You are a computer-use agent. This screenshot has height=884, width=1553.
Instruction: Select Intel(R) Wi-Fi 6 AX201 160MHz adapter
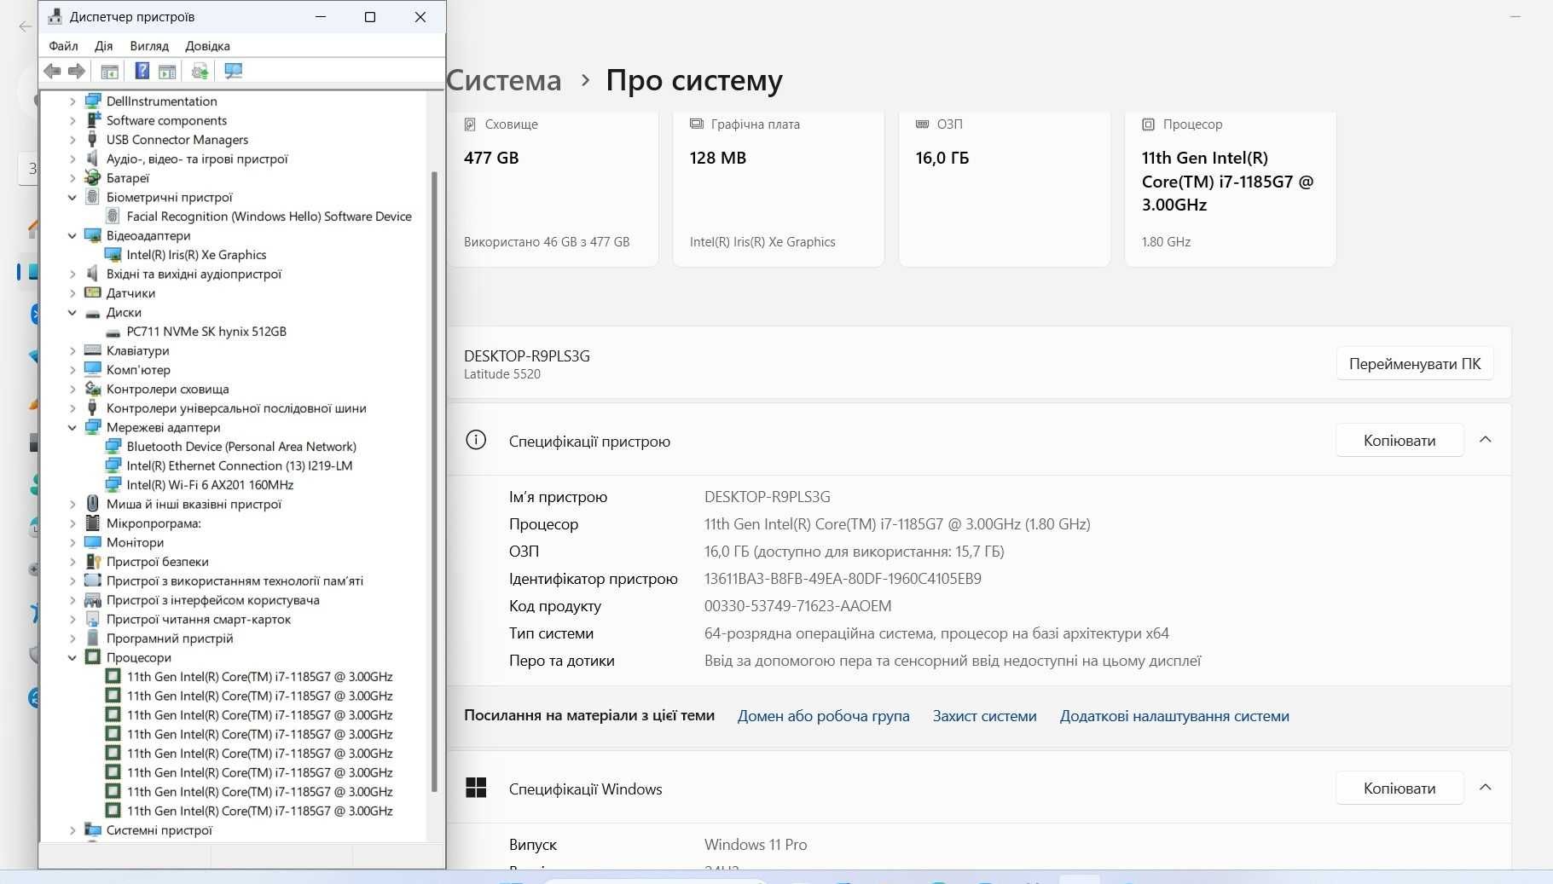tap(210, 485)
